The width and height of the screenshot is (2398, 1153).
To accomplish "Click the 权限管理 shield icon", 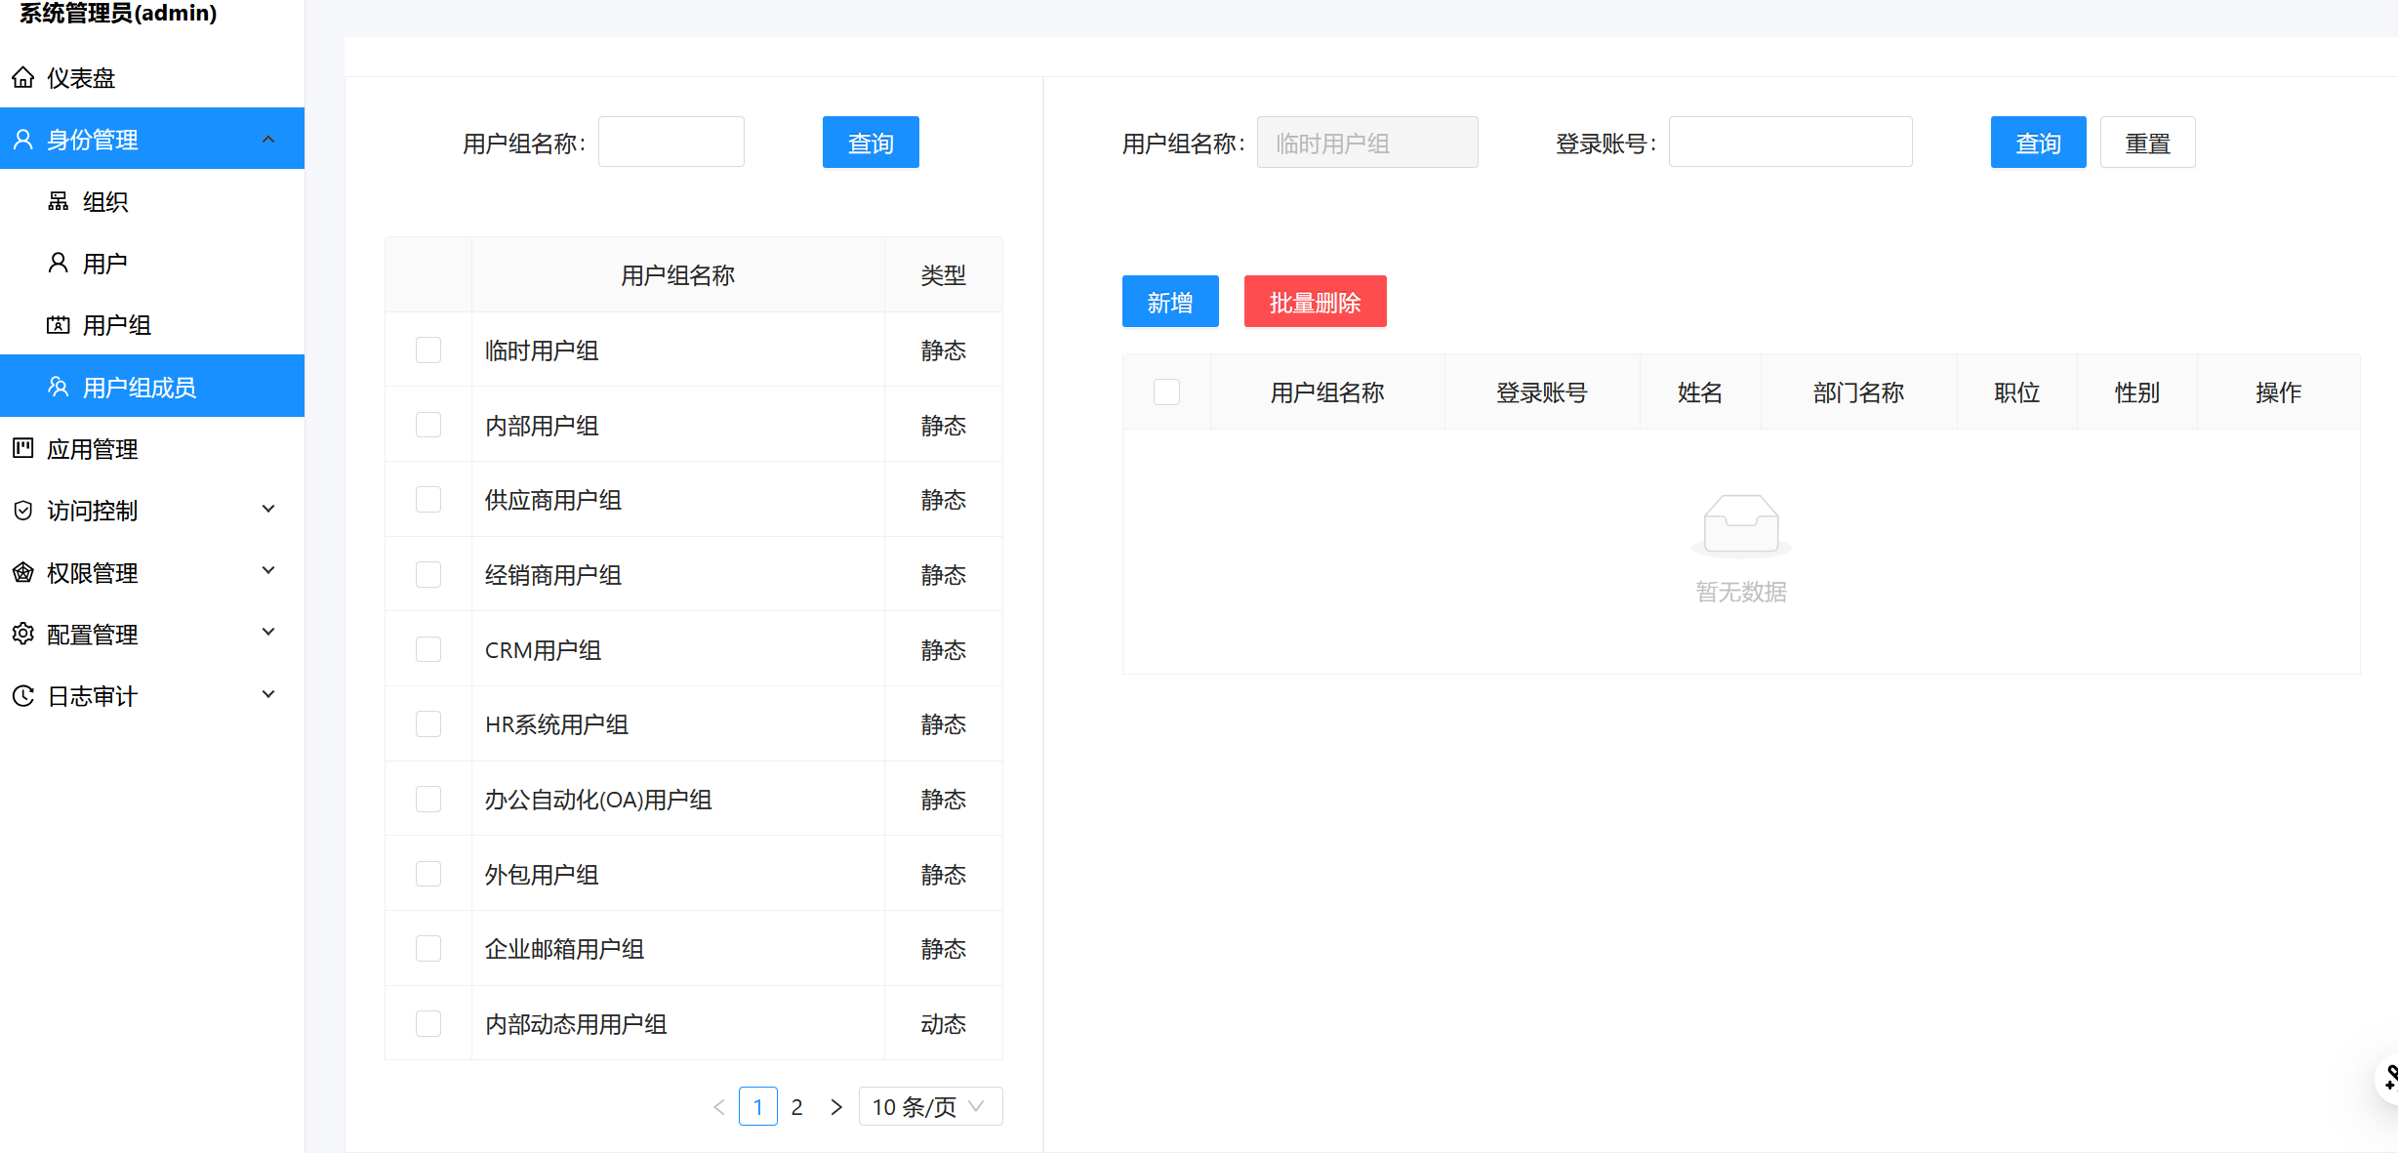I will (23, 572).
